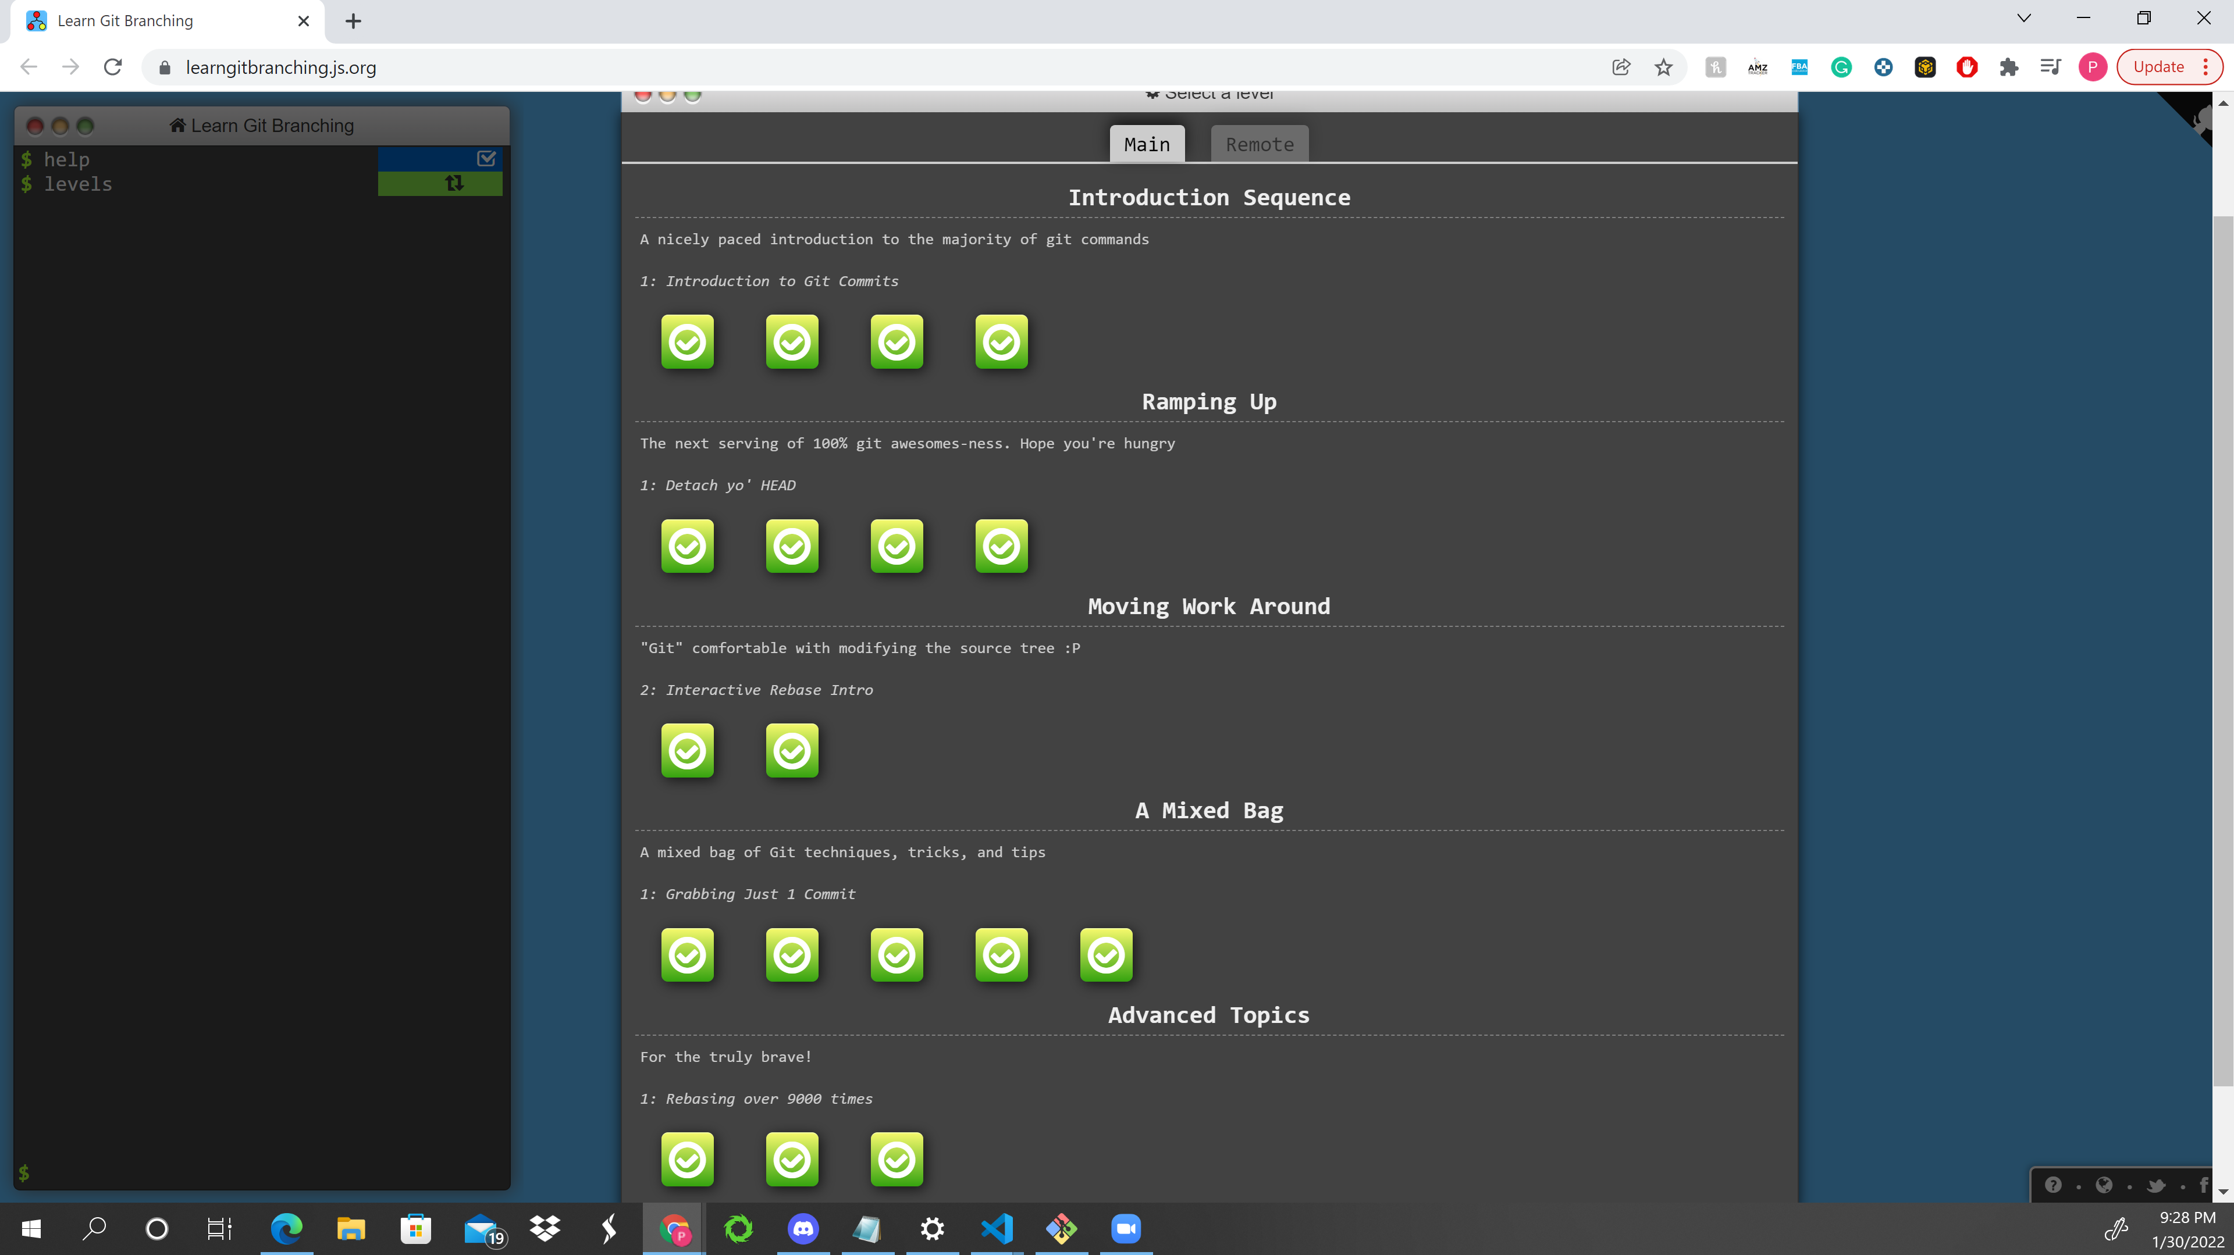This screenshot has height=1255, width=2234.
Task: Select level 3 of Advanced Topics
Action: [x=896, y=1160]
